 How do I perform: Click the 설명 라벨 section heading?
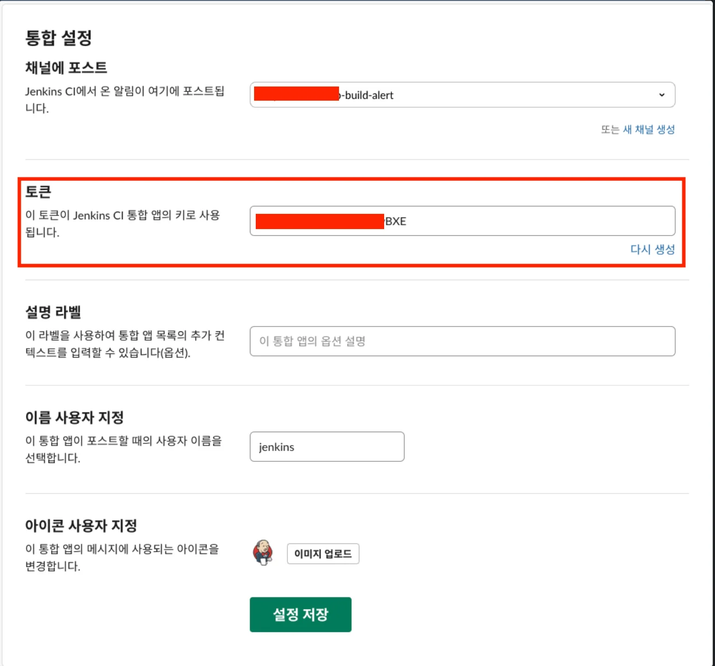(53, 312)
